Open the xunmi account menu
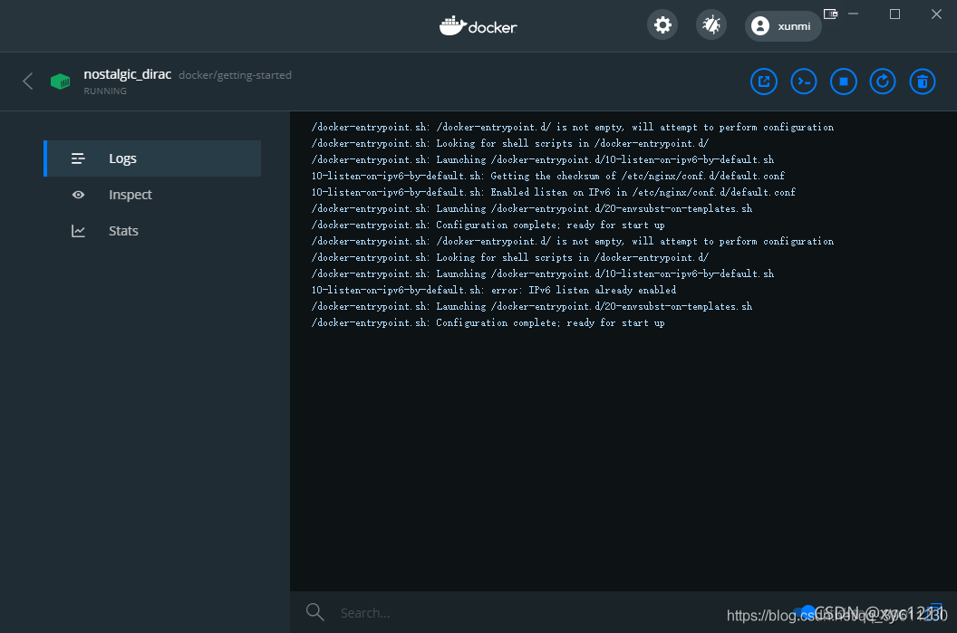957x633 pixels. [x=783, y=26]
